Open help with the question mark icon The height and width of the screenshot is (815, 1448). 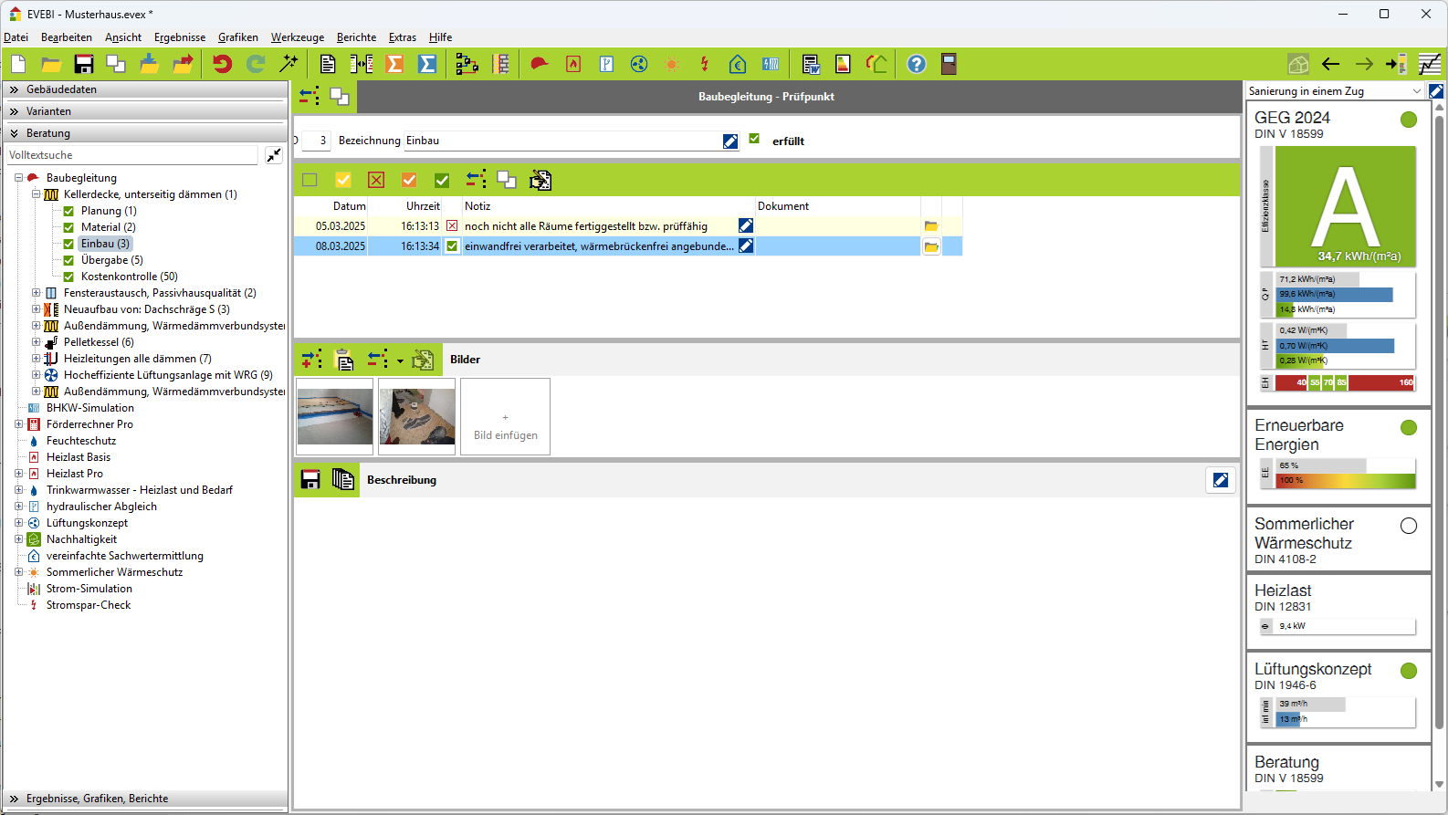pyautogui.click(x=917, y=64)
